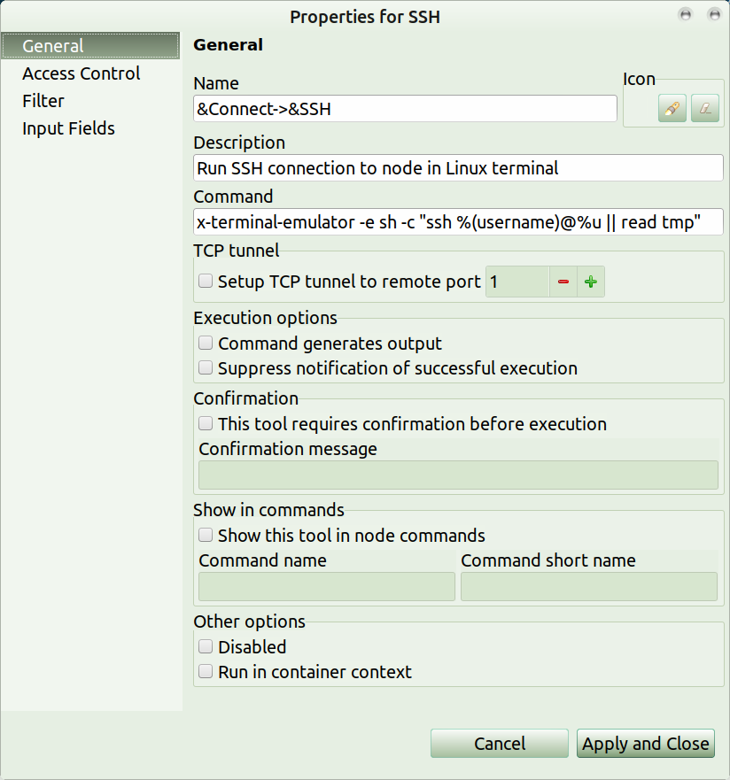The height and width of the screenshot is (780, 730).
Task: Select the General page in the sidebar
Action: click(x=53, y=46)
